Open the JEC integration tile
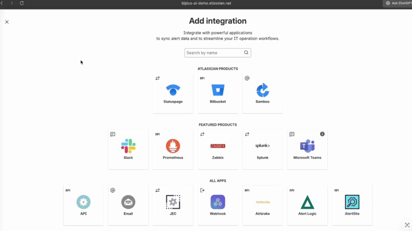412x231 pixels. coord(173,205)
